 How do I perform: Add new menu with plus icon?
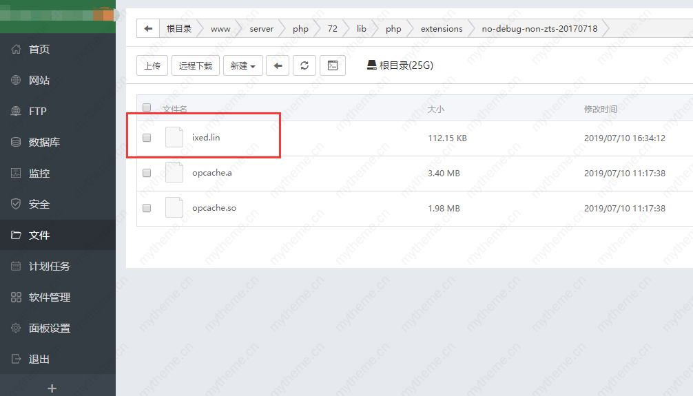tap(52, 388)
